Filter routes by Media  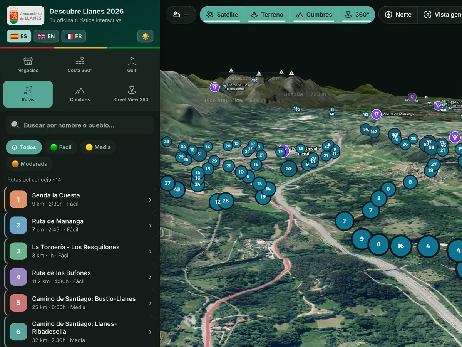[98, 147]
